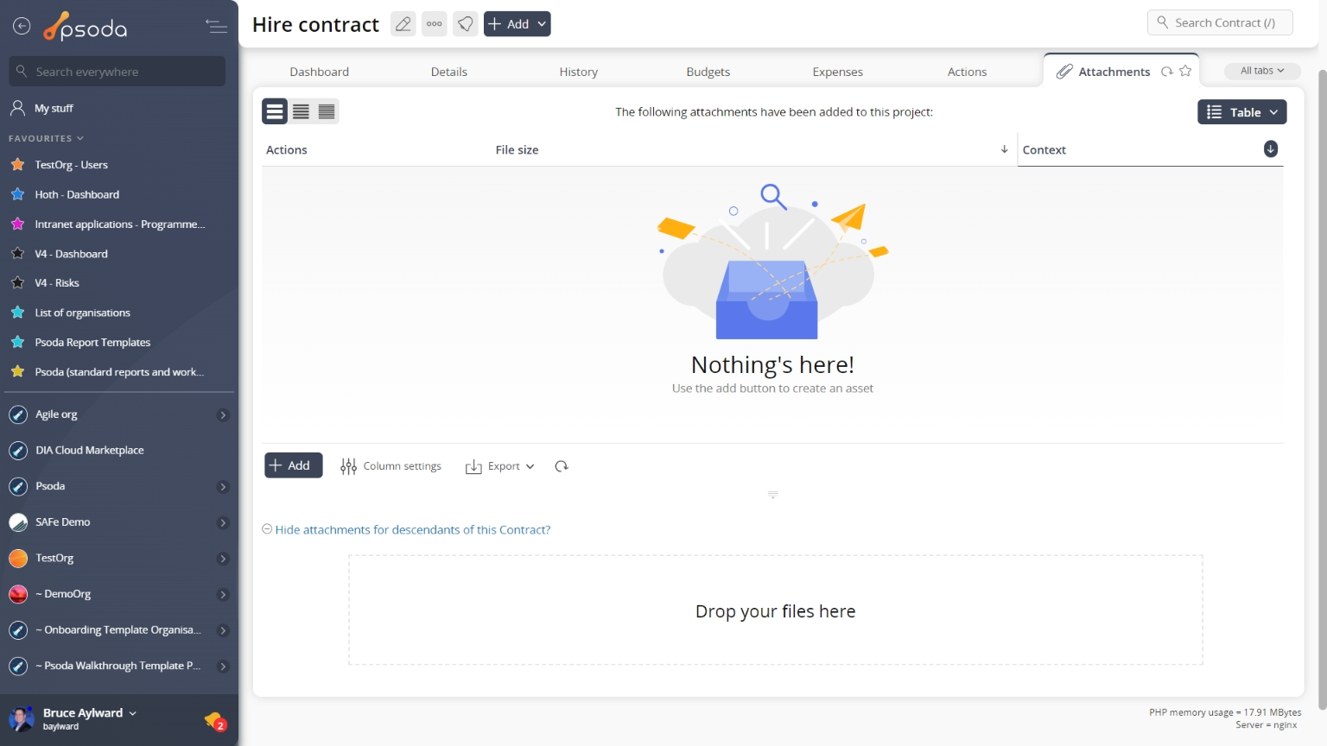
Task: Open My stuff
Action: (x=54, y=108)
